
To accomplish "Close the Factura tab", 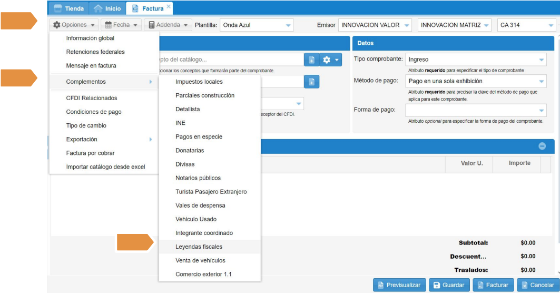I will (169, 6).
